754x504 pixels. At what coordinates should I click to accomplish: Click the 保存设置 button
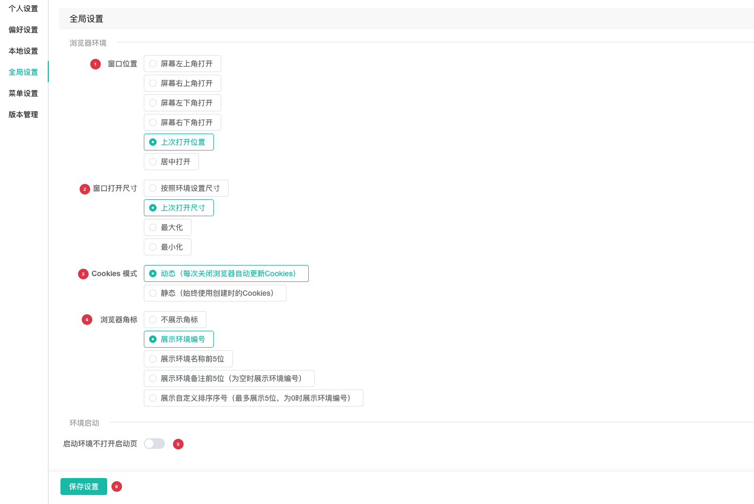[x=84, y=487]
